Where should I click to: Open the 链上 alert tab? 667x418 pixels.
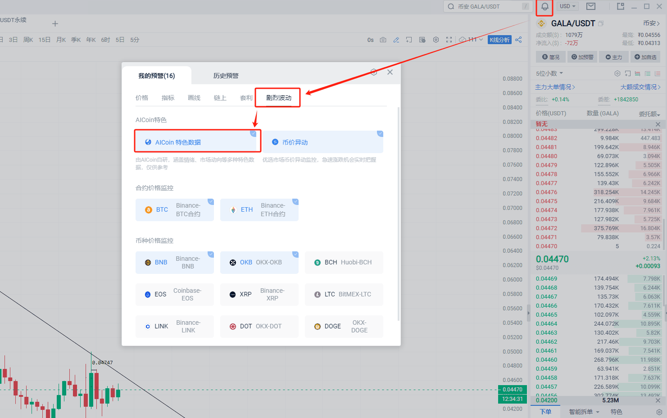click(x=220, y=98)
